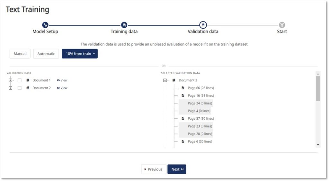
Task: View Document 1 using the eye icon
Action: 58,80
